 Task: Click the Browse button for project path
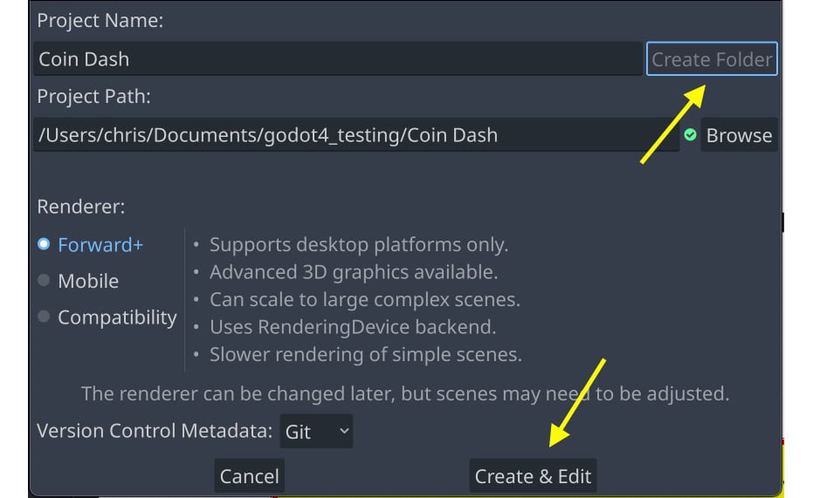click(739, 135)
